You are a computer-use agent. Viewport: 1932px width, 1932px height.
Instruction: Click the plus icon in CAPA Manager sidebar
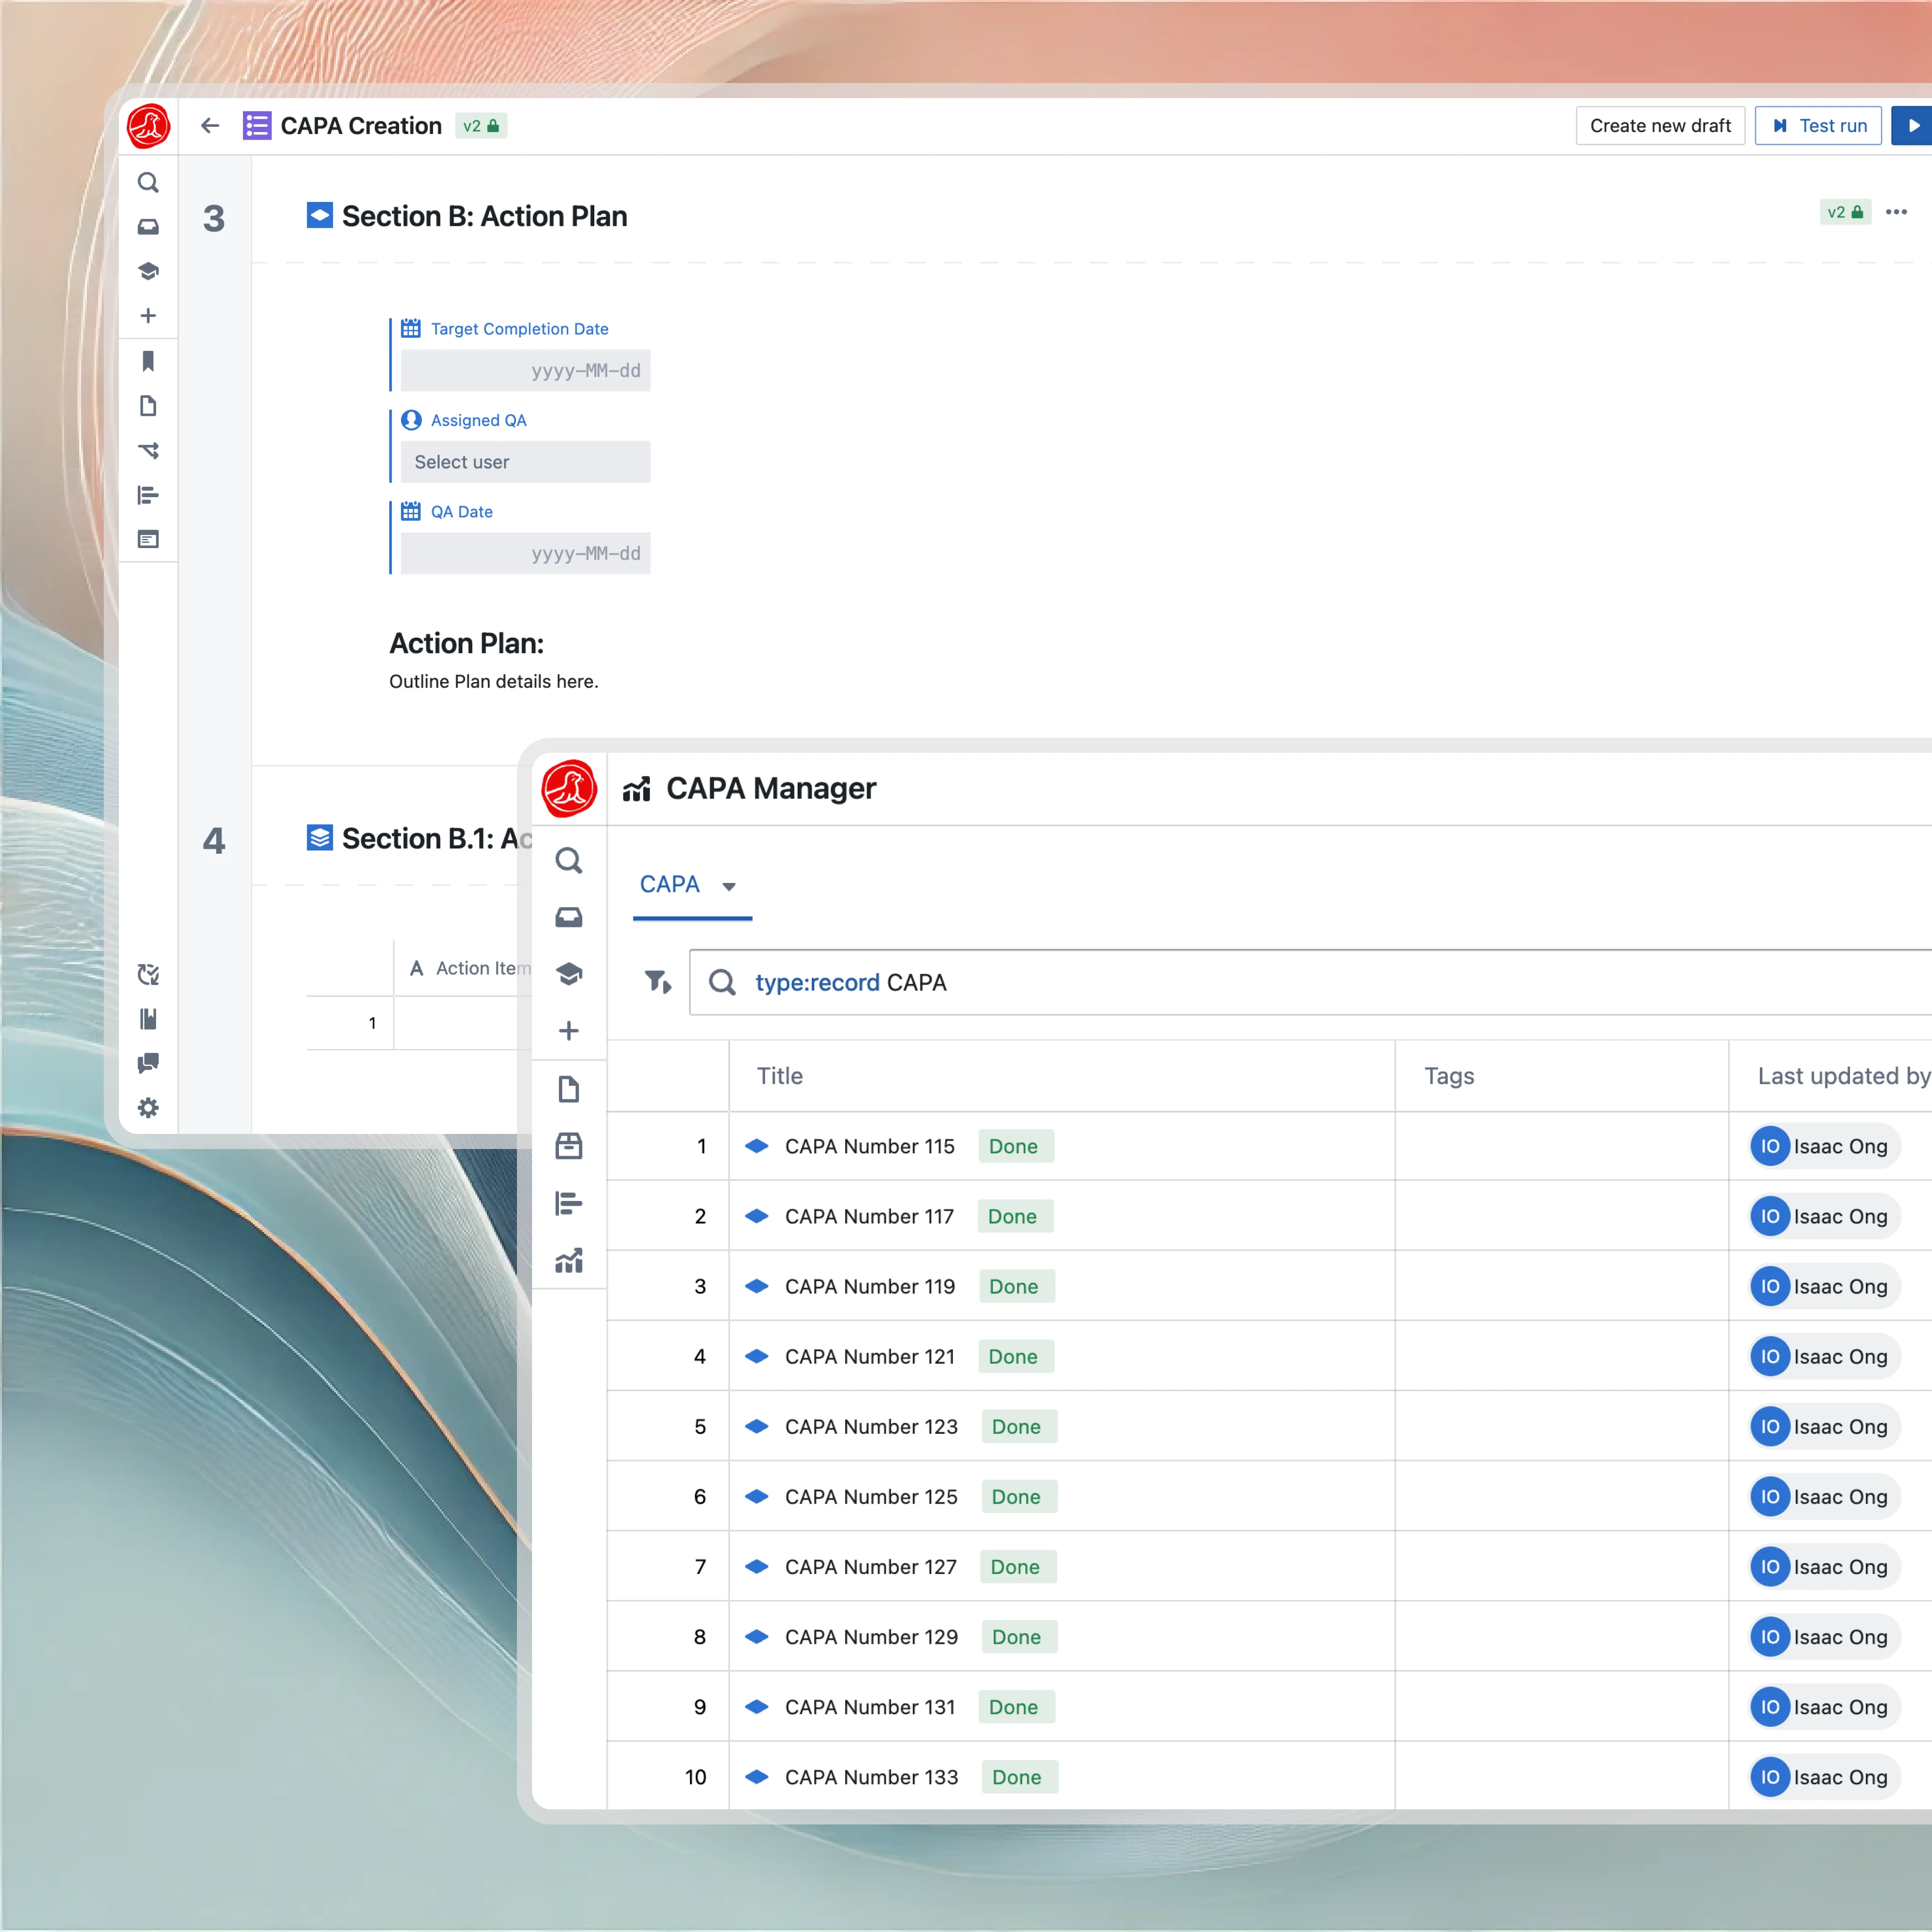[x=569, y=1031]
